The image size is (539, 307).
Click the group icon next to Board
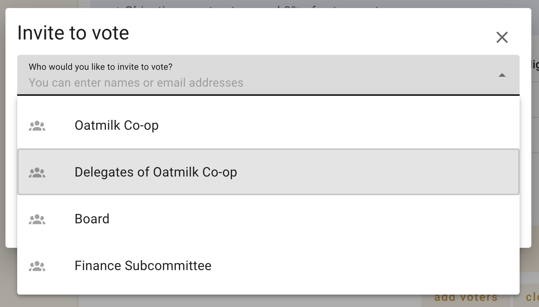[x=37, y=219]
